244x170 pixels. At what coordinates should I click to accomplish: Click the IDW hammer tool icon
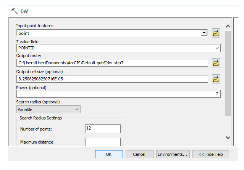pos(15,11)
